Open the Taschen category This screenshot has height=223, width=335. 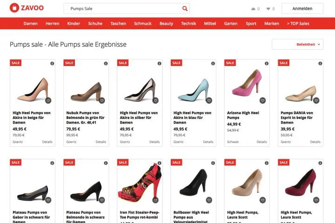(x=118, y=24)
